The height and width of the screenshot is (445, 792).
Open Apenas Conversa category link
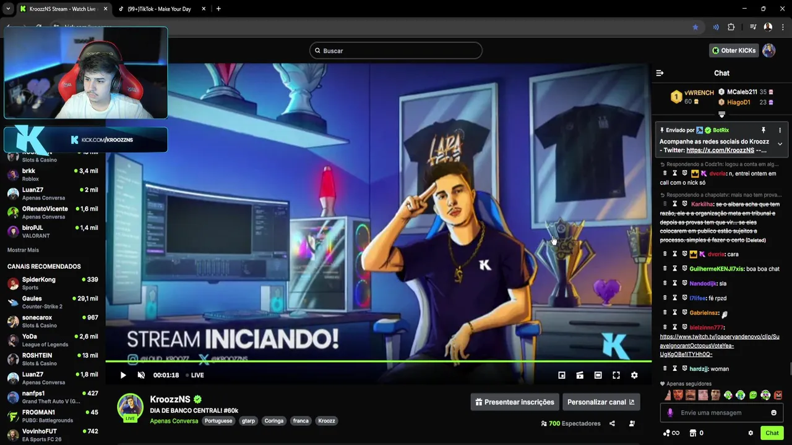[174, 421]
